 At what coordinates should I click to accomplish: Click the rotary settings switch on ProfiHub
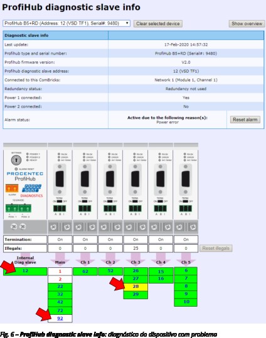pos(16,160)
